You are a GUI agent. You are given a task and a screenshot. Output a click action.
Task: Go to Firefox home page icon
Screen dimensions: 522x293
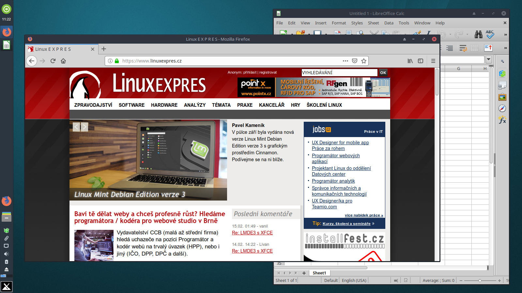coord(63,61)
